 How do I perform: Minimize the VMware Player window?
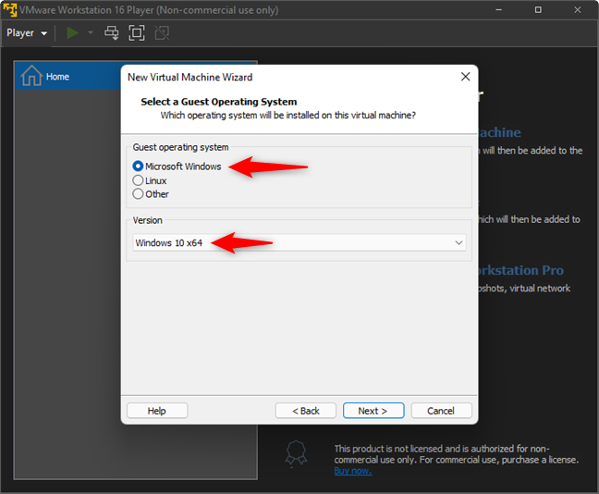(x=498, y=9)
